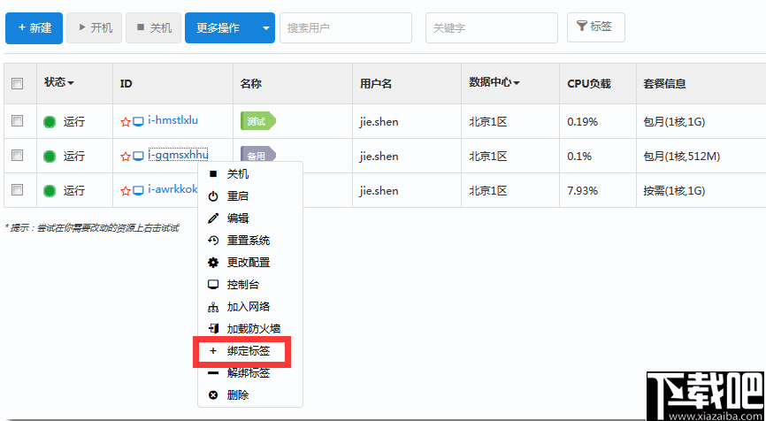The image size is (766, 421).
Task: Choose 重启 in the context menu
Action: [x=249, y=196]
